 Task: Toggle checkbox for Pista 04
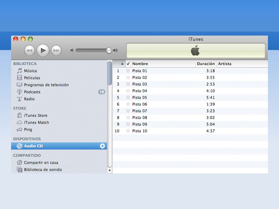pyautogui.click(x=128, y=91)
